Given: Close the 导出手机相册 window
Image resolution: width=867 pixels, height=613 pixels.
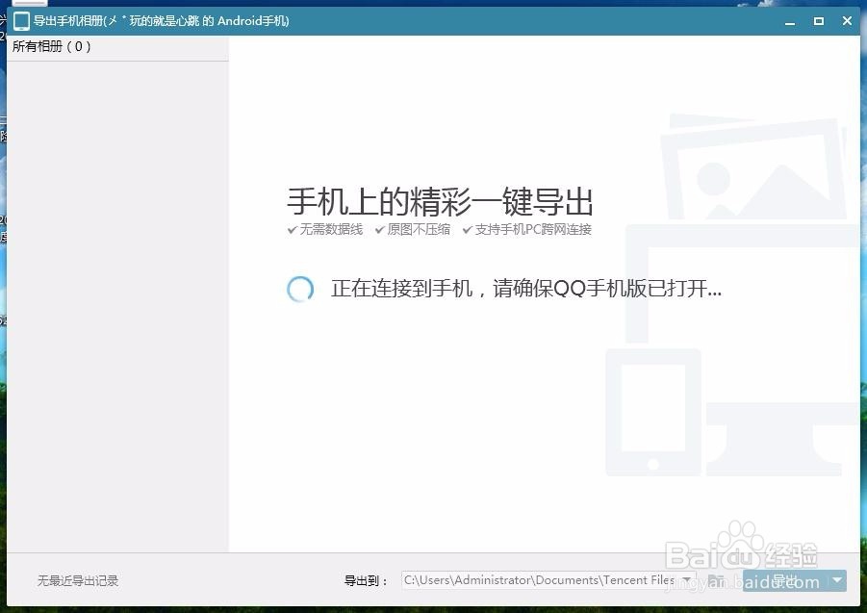Looking at the screenshot, I should tap(847, 21).
